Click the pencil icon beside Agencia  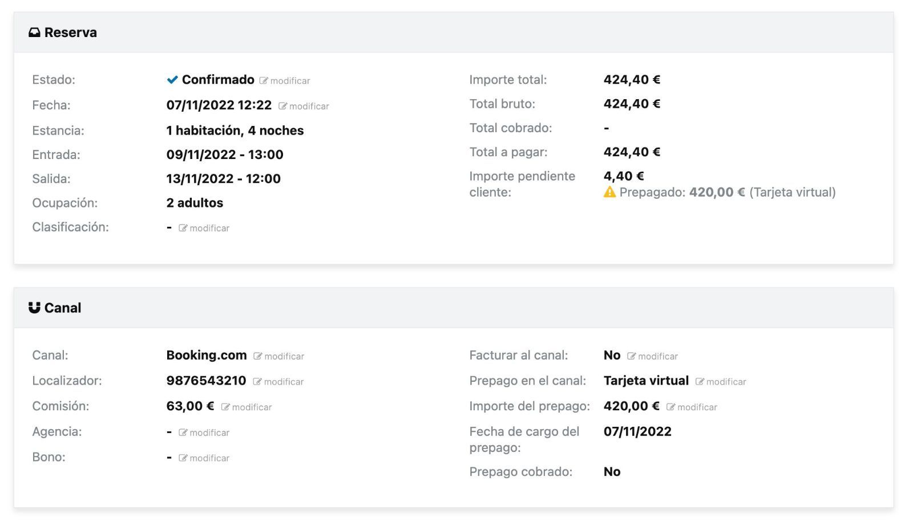183,433
